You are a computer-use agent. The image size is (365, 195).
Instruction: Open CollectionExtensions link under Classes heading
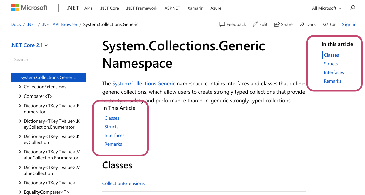click(x=123, y=183)
